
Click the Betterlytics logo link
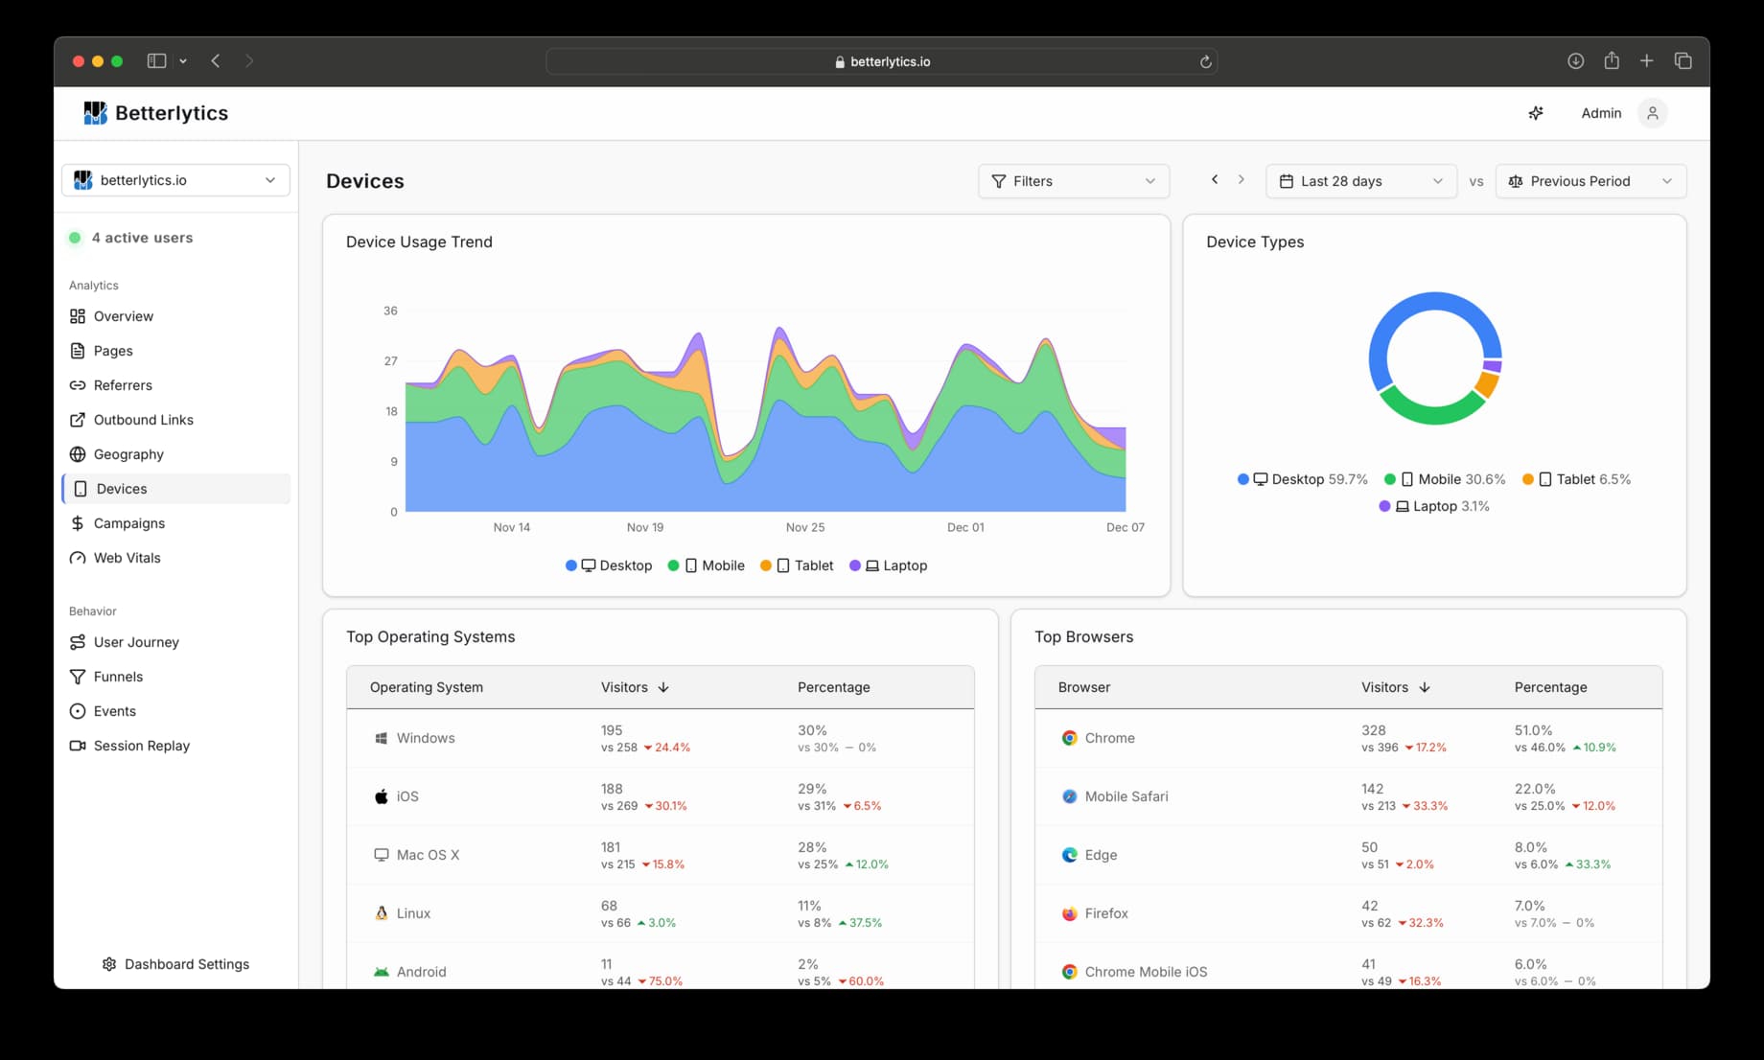156,113
